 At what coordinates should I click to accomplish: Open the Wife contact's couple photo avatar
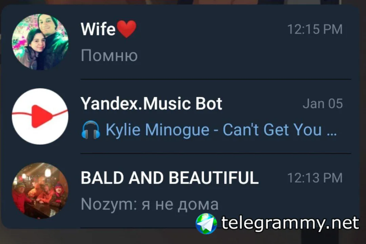click(40, 42)
